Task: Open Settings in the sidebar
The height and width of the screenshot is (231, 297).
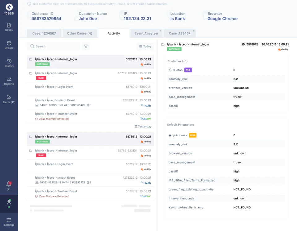Action: coord(9,222)
